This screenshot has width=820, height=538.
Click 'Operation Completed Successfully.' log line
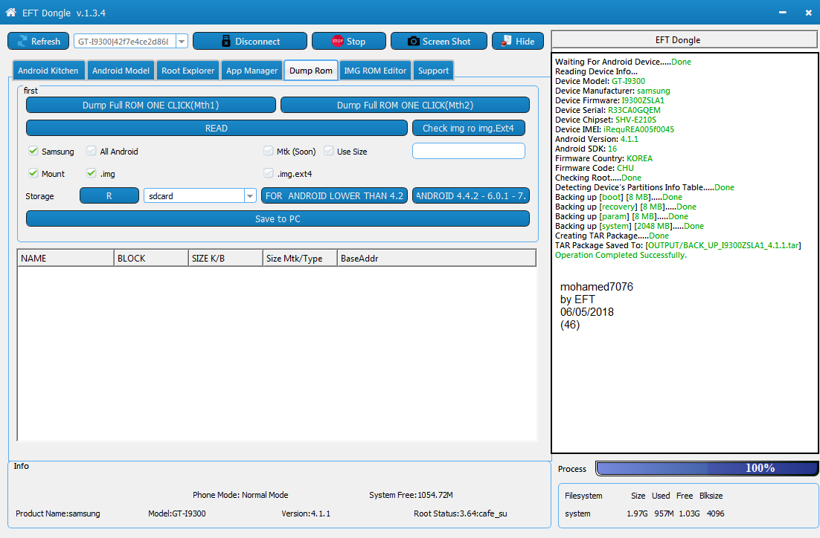(x=621, y=255)
